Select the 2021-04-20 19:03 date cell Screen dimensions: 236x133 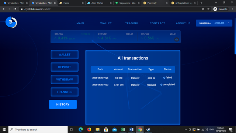pos(100,85)
